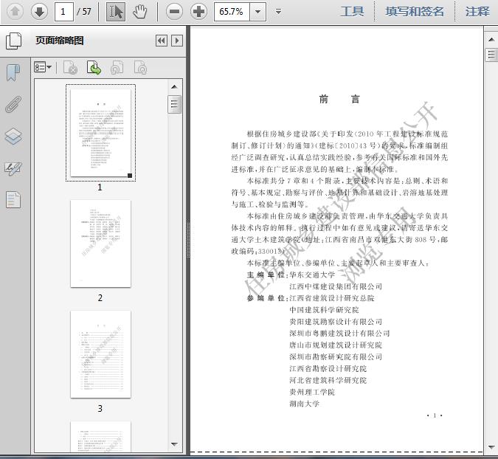The height and width of the screenshot is (459, 498).
Task: Collapse the 页面缩略图 panel
Action: [161, 41]
